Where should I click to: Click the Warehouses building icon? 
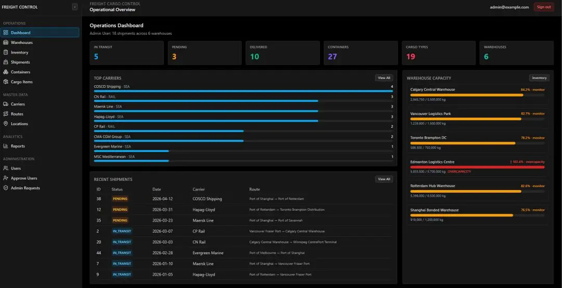click(x=6, y=42)
